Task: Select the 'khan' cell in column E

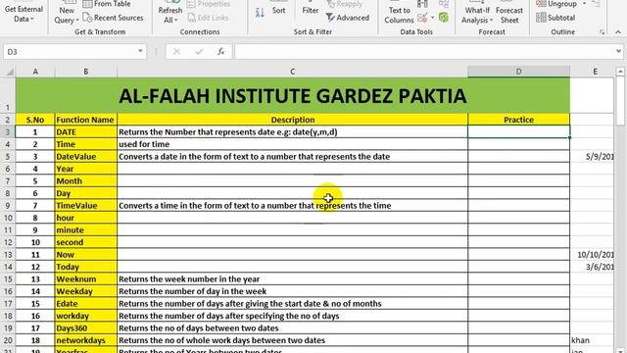Action: click(592, 340)
